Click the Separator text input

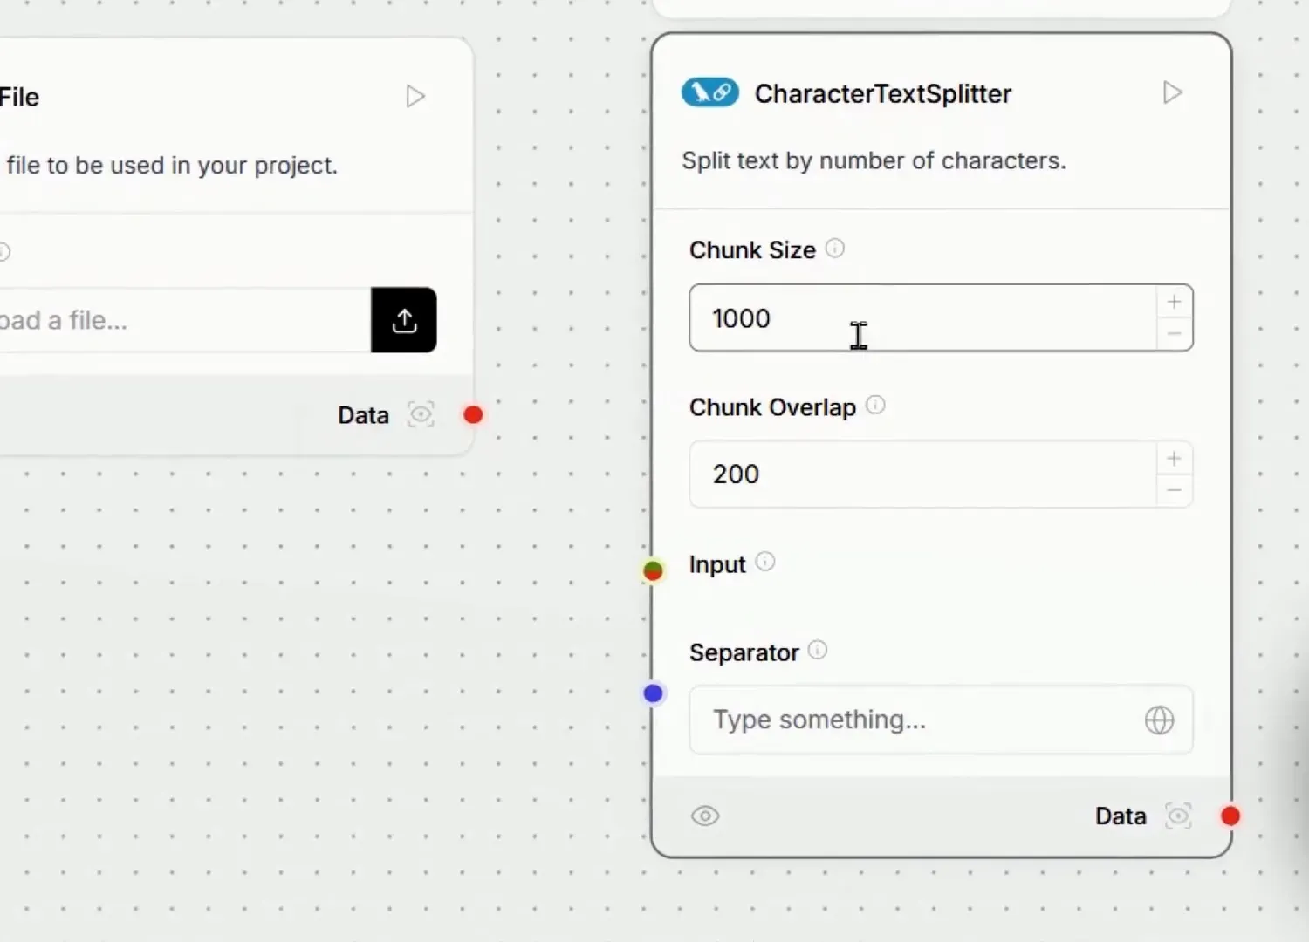[941, 720]
